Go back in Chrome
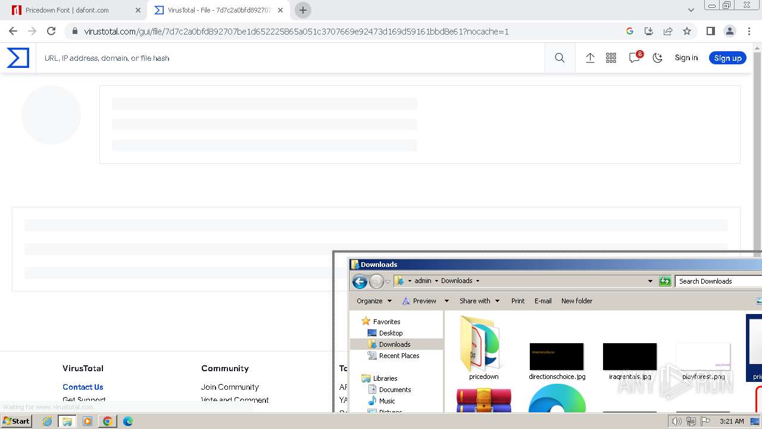Viewport: 762px width, 429px height. [13, 31]
